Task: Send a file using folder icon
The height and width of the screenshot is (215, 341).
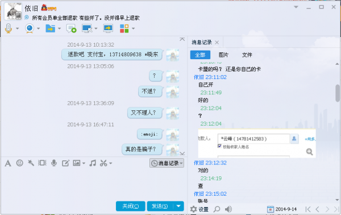Action: coord(50,28)
